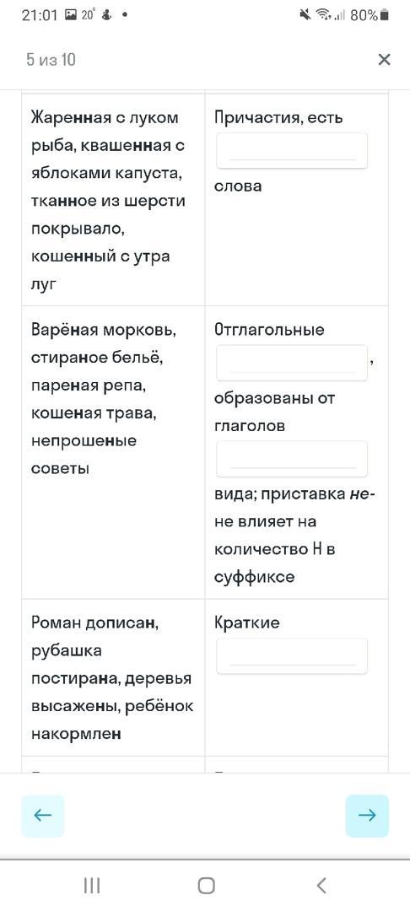This screenshot has height=911, width=410.
Task: Tap the clock showing 21:01
Action: click(x=40, y=15)
